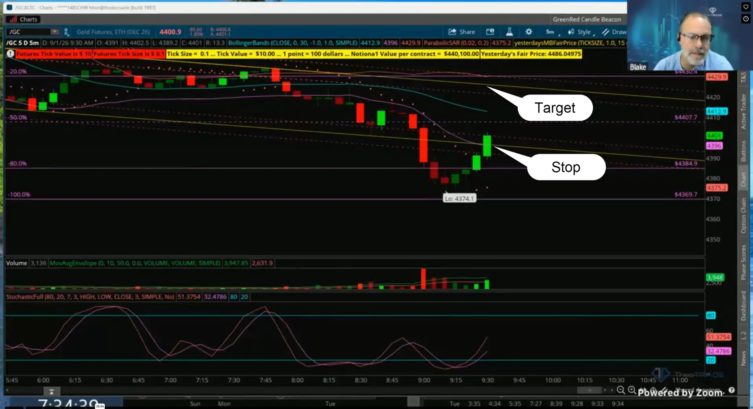Image resolution: width=753 pixels, height=409 pixels.
Task: Click the flask studies icon
Action: [x=509, y=32]
